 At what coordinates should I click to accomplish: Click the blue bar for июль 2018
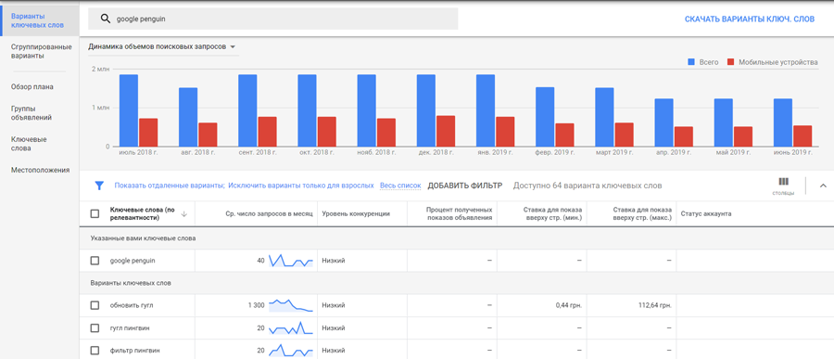click(x=129, y=110)
